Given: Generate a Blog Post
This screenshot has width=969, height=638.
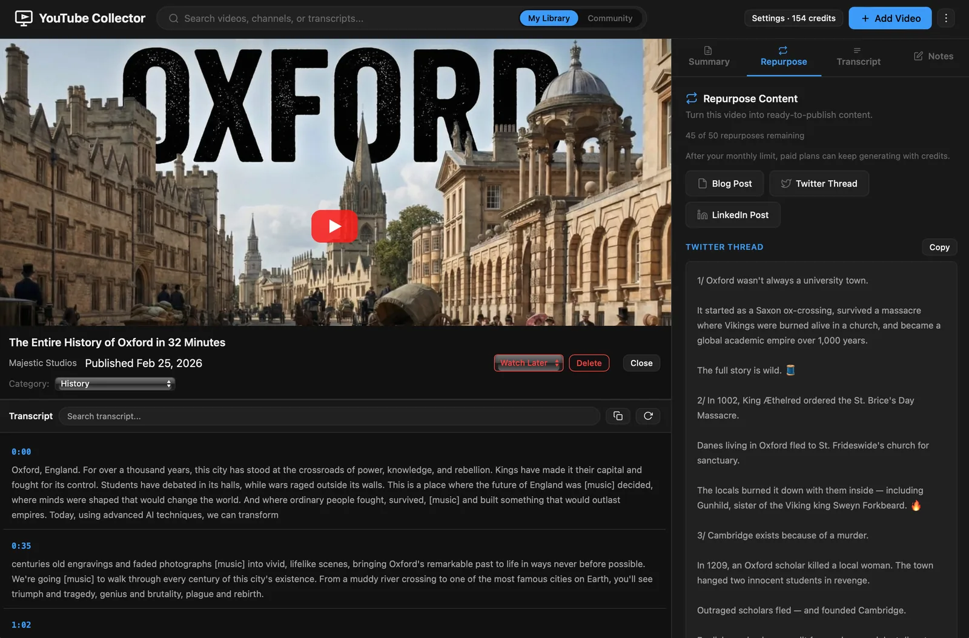Looking at the screenshot, I should pyautogui.click(x=724, y=184).
